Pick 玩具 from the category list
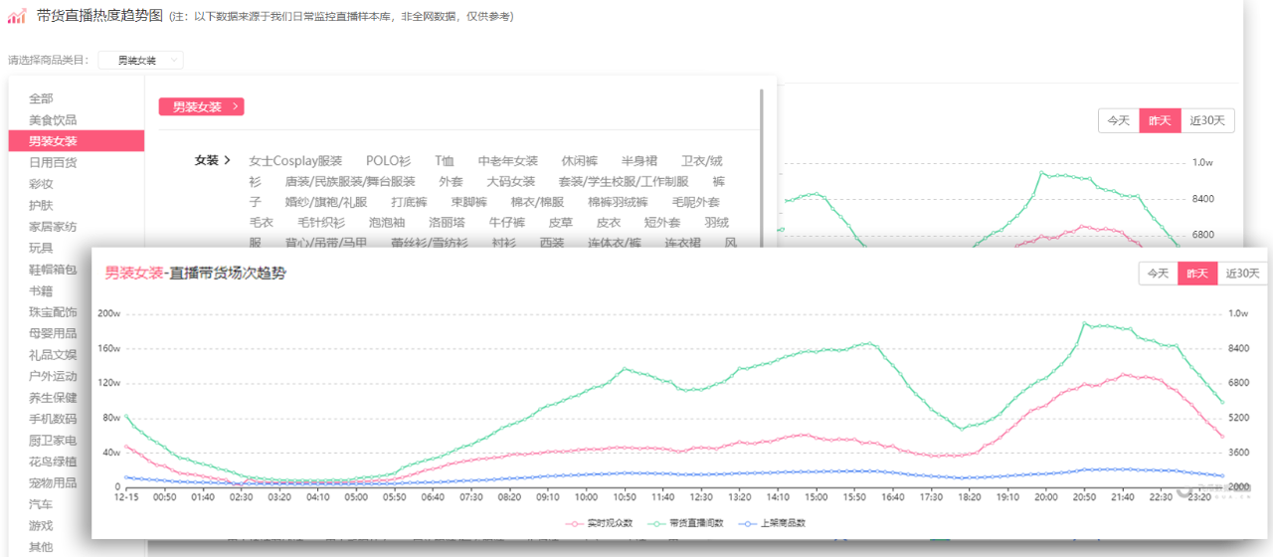This screenshot has width=1273, height=557. 41,248
